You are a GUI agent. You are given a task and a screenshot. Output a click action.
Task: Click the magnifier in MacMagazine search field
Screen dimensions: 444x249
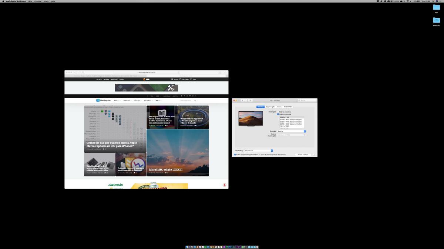pos(195,100)
